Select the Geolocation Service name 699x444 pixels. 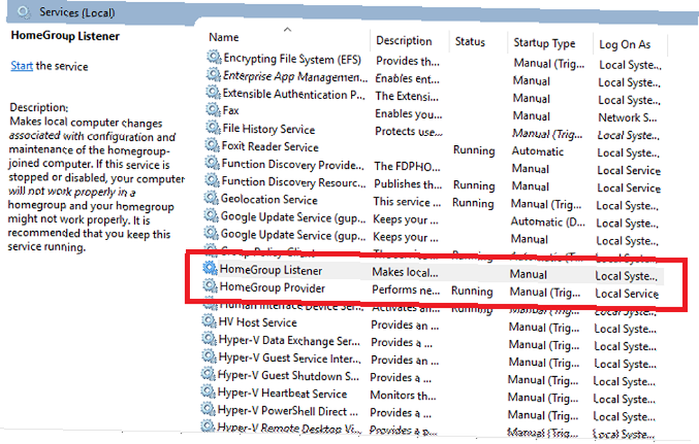(269, 199)
